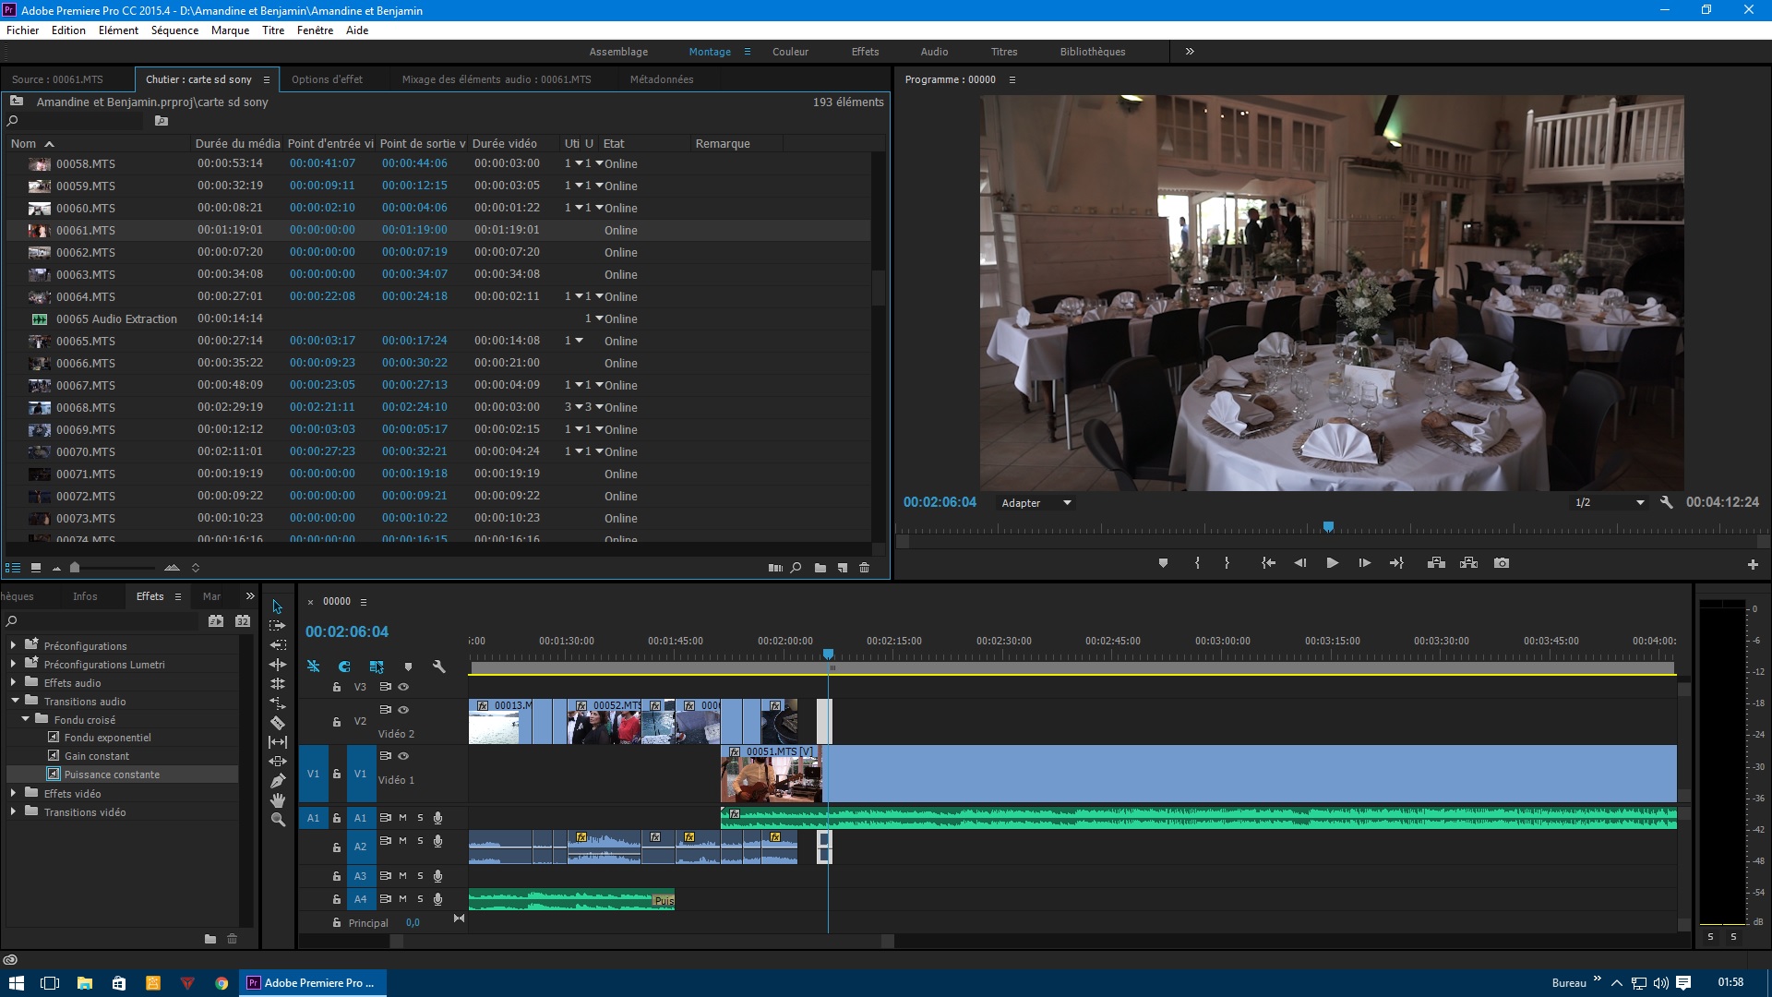1772x997 pixels.
Task: Toggle lock on track V2
Action: (x=337, y=722)
